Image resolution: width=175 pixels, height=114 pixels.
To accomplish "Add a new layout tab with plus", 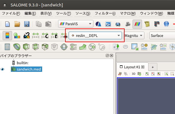I will (153, 67).
